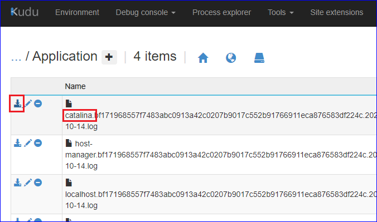Viewport: 377px width, 222px height.
Task: Edit the localhost log with pencil icon
Action: (28, 182)
